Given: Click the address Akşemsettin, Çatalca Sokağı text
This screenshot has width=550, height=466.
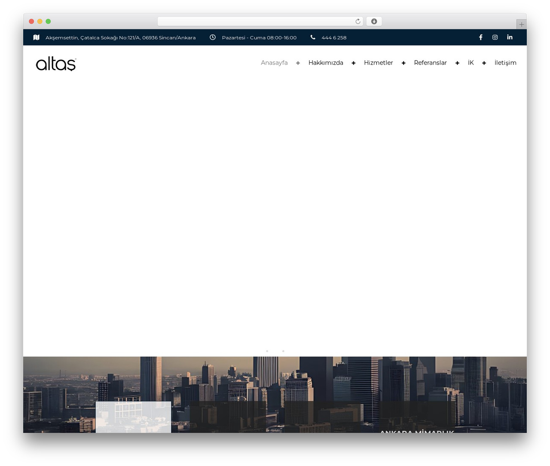Looking at the screenshot, I should pos(120,38).
